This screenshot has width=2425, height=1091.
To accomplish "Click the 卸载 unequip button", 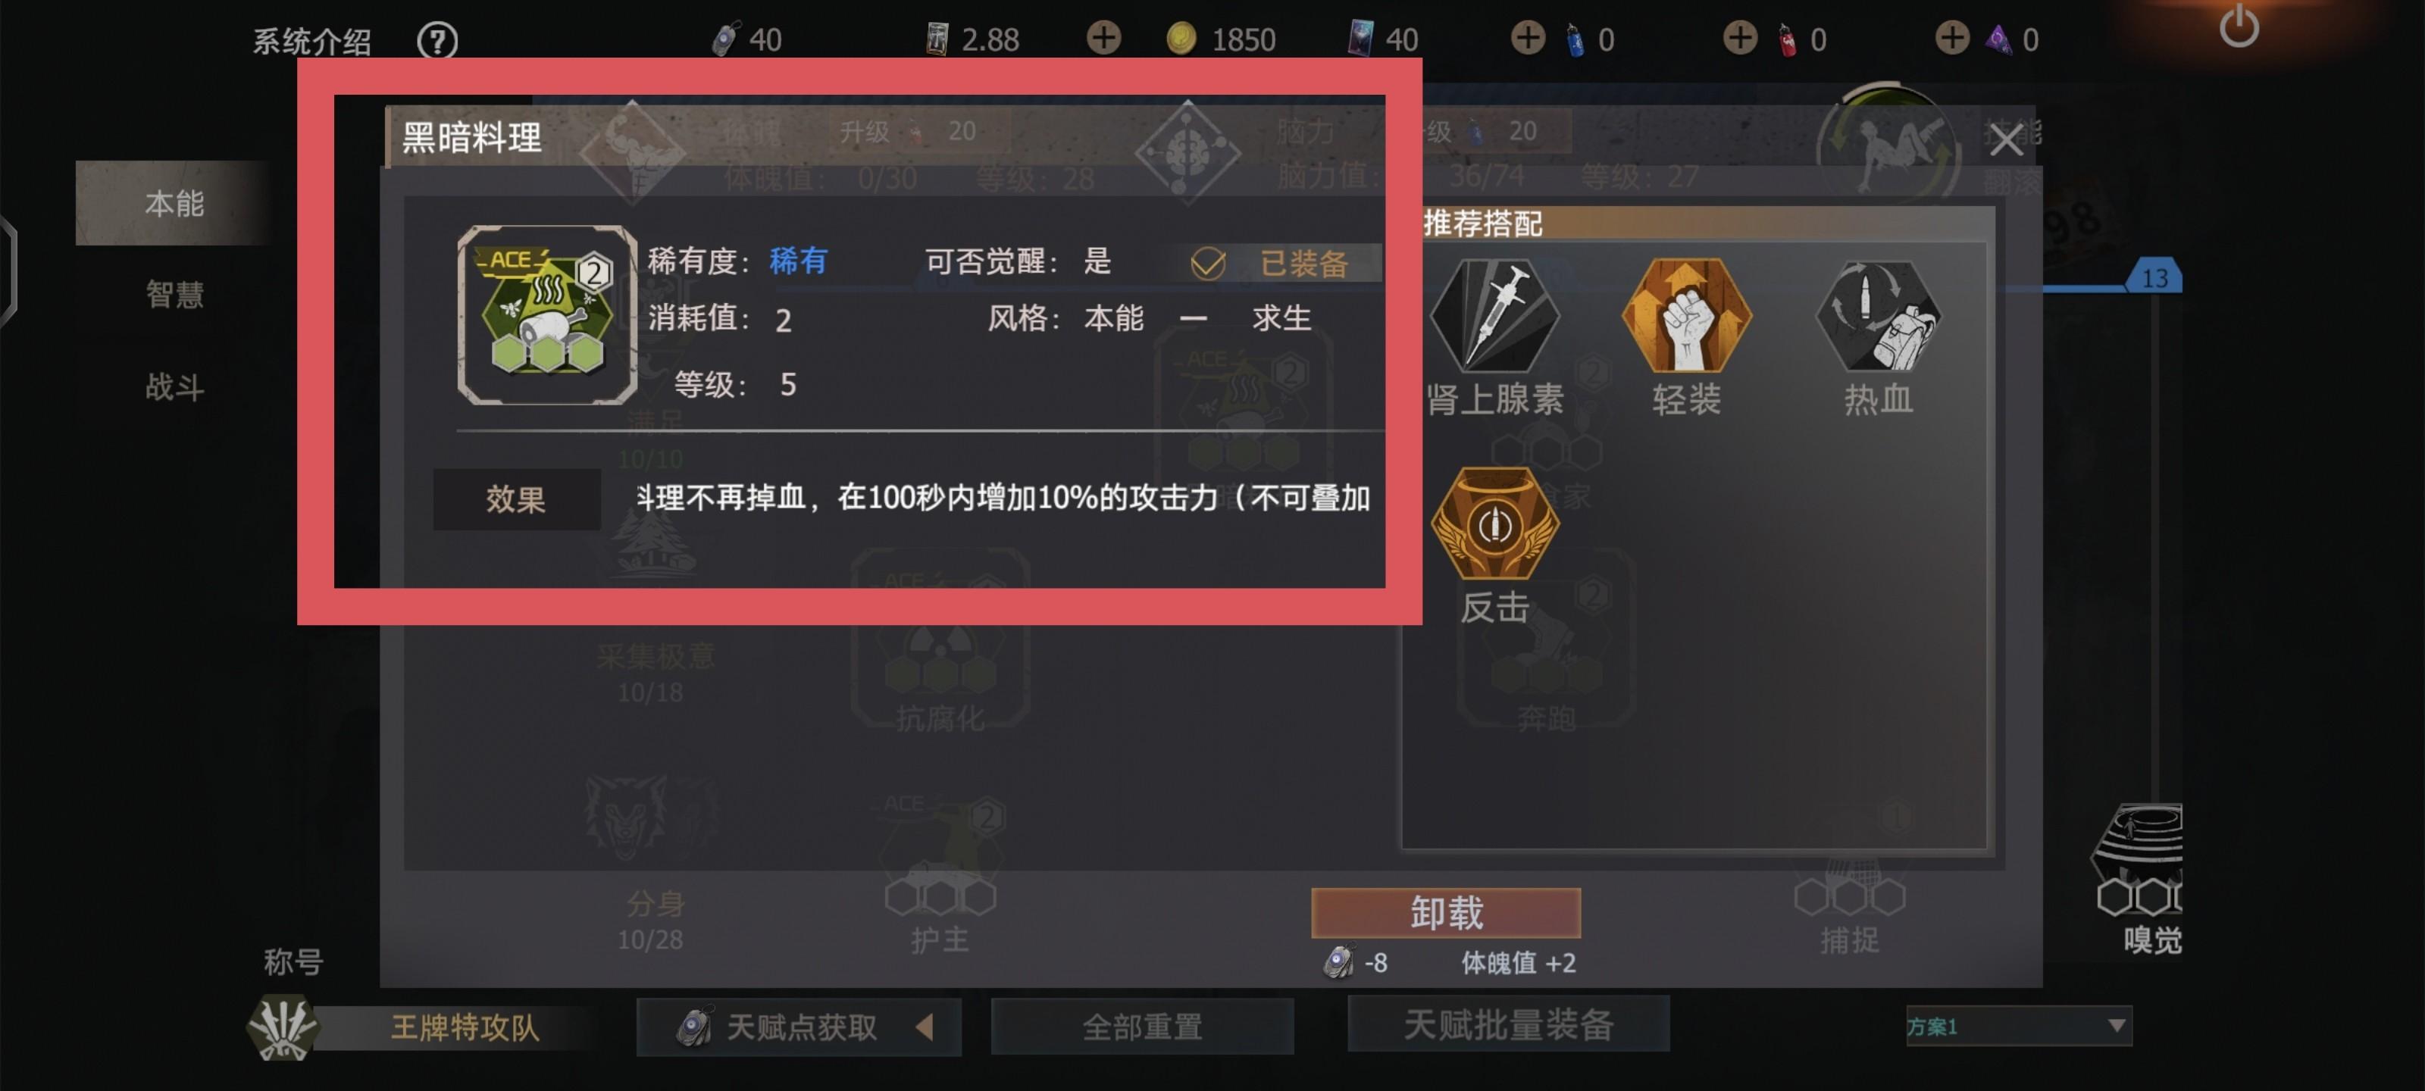I will pos(1445,912).
